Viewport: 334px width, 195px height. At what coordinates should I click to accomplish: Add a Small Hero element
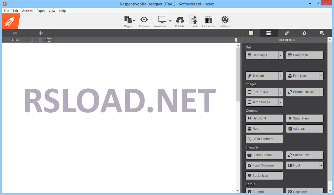(305, 118)
